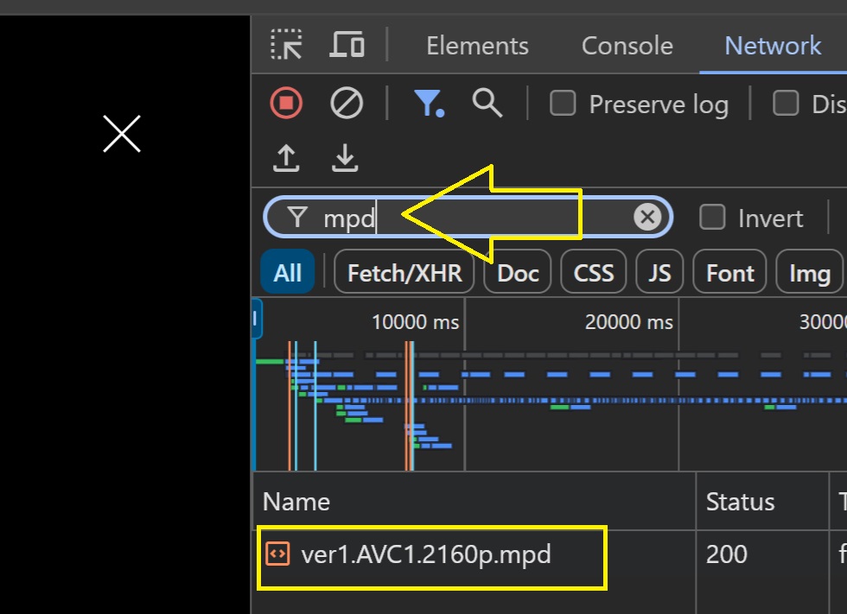
Task: Enable the Preserve log checkbox
Action: [x=564, y=104]
